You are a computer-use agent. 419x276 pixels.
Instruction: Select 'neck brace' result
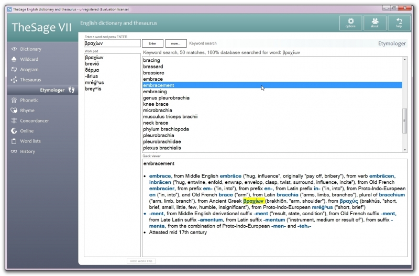coord(272,123)
